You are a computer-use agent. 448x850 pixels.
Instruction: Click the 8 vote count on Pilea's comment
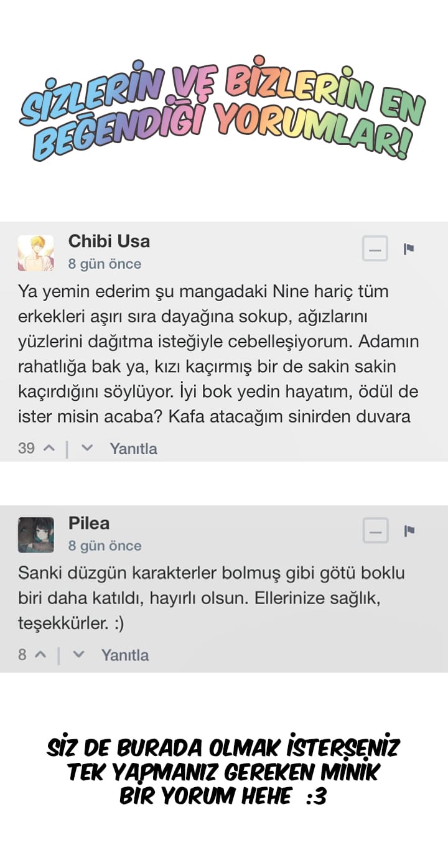coord(22,655)
